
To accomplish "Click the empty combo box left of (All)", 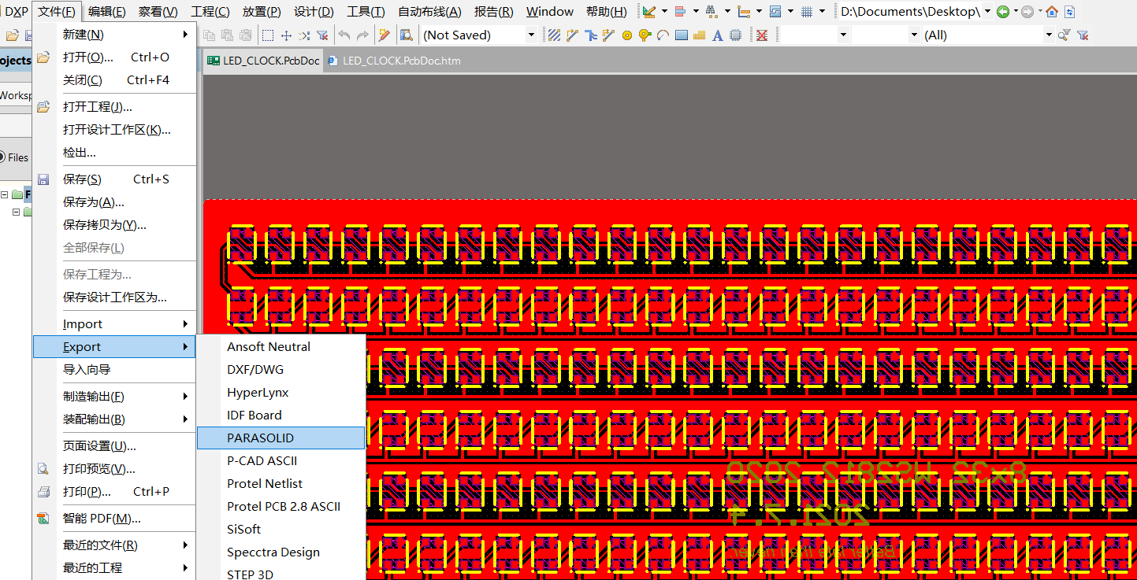I will point(886,35).
